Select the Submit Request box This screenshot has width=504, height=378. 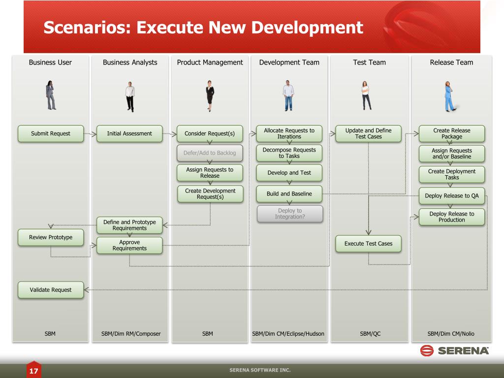click(51, 133)
